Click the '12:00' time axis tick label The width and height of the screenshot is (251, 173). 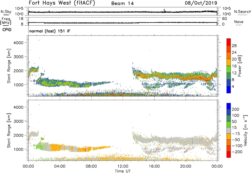[x=123, y=166]
